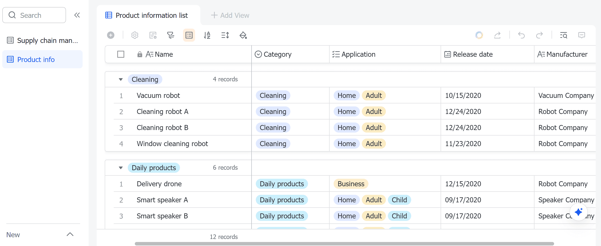Screen dimensions: 601x246
Task: Check the select-all checkbox in header
Action: 121,54
